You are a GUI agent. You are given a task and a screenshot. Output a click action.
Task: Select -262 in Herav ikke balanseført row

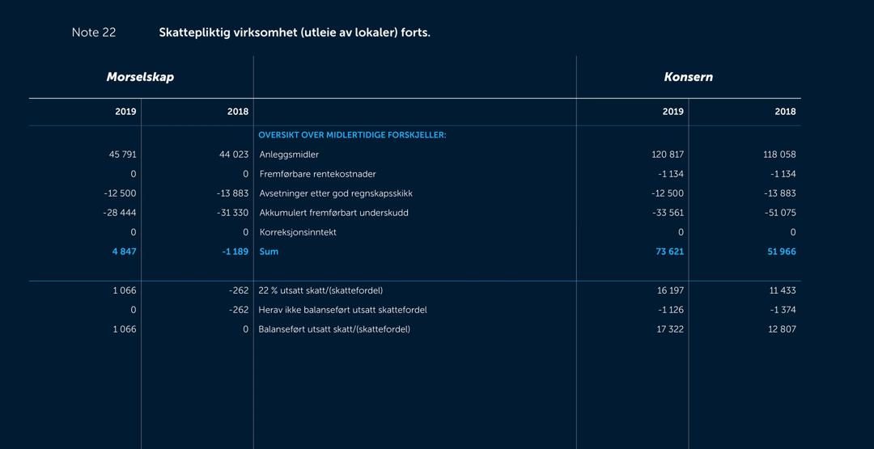(239, 310)
